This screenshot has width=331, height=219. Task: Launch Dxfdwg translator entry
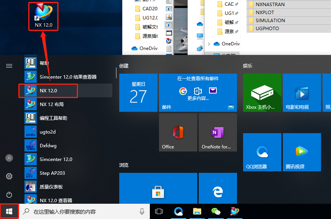coord(65,146)
